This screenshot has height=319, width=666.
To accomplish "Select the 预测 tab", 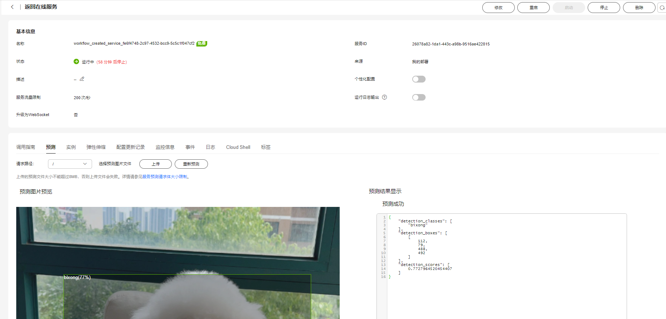I will pyautogui.click(x=51, y=147).
